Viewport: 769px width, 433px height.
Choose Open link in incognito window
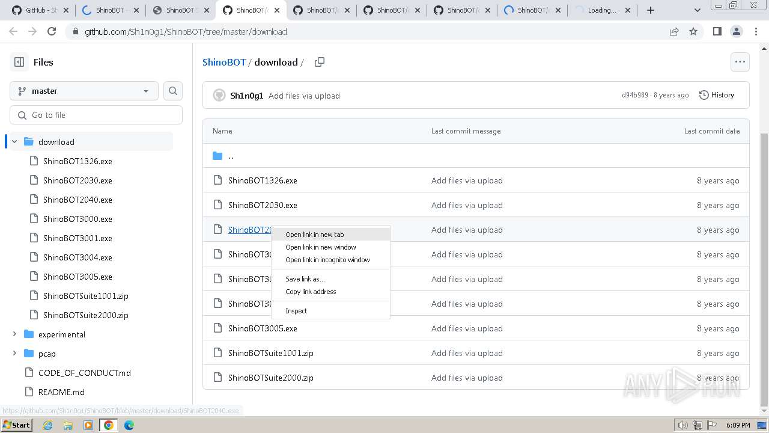tap(330, 260)
